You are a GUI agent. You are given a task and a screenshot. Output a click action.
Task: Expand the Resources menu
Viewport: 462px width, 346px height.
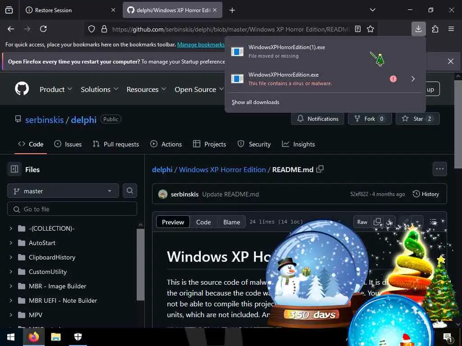(146, 89)
